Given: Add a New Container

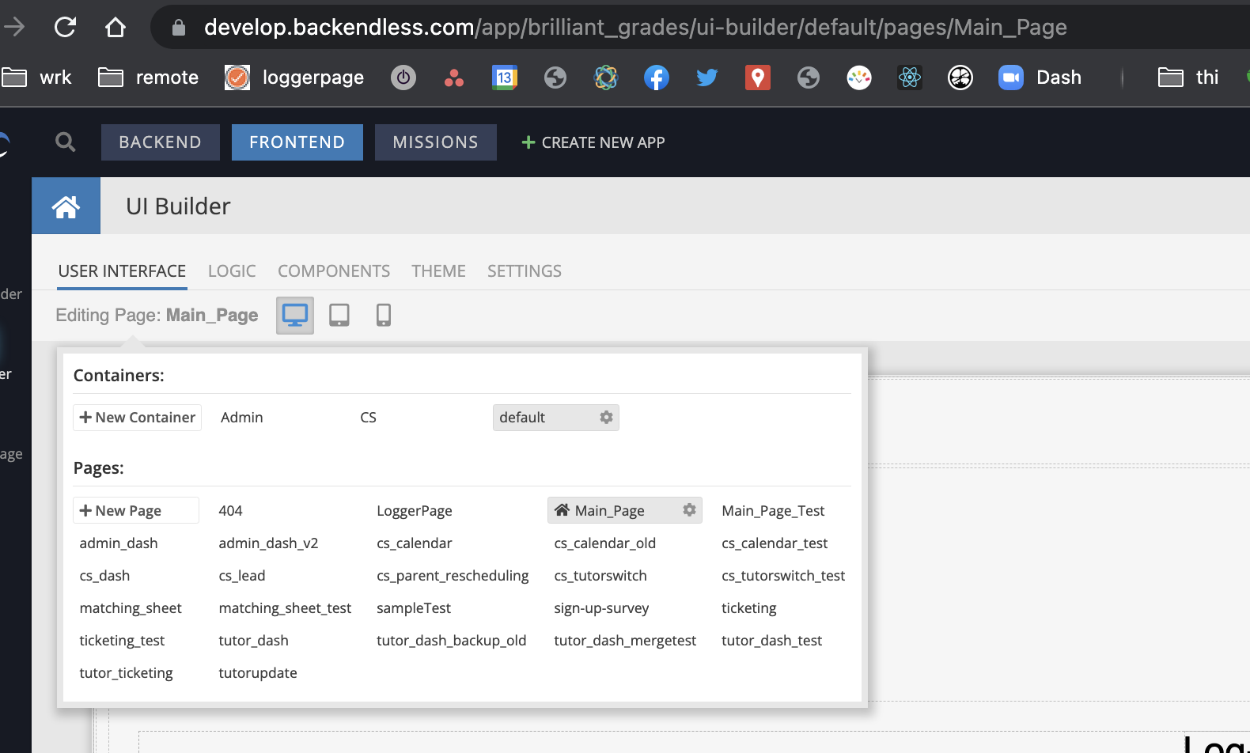Looking at the screenshot, I should coord(138,418).
